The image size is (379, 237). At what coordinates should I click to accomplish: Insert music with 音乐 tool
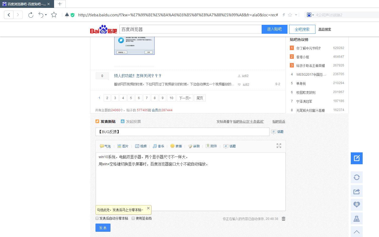pos(159,146)
